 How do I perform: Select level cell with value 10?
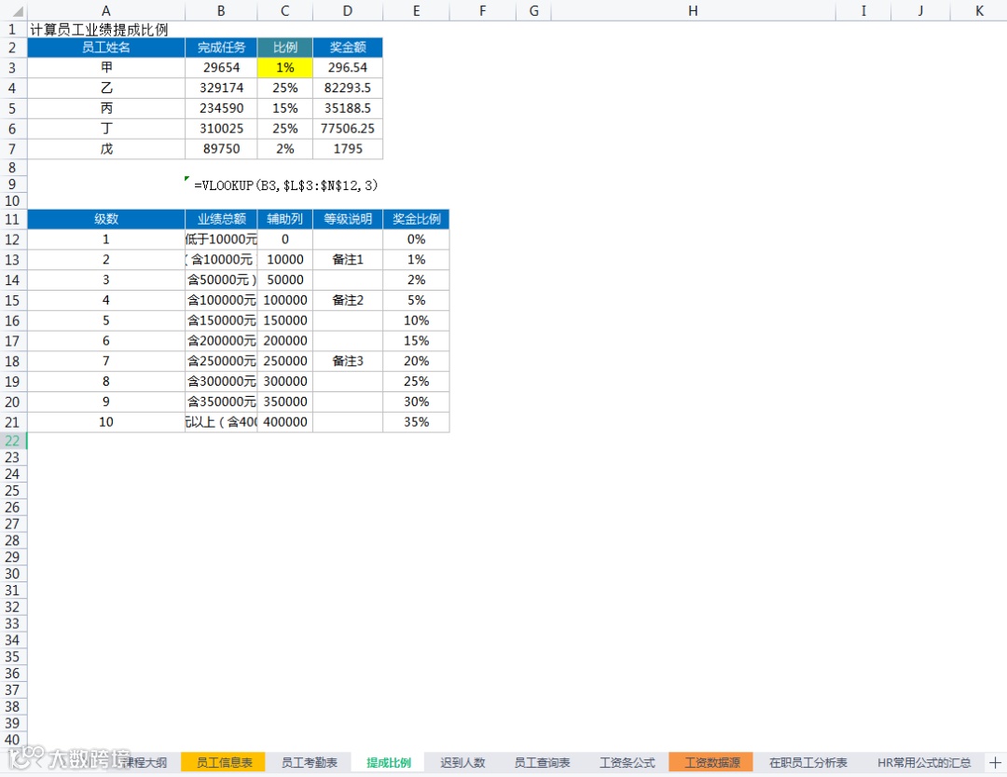point(106,422)
